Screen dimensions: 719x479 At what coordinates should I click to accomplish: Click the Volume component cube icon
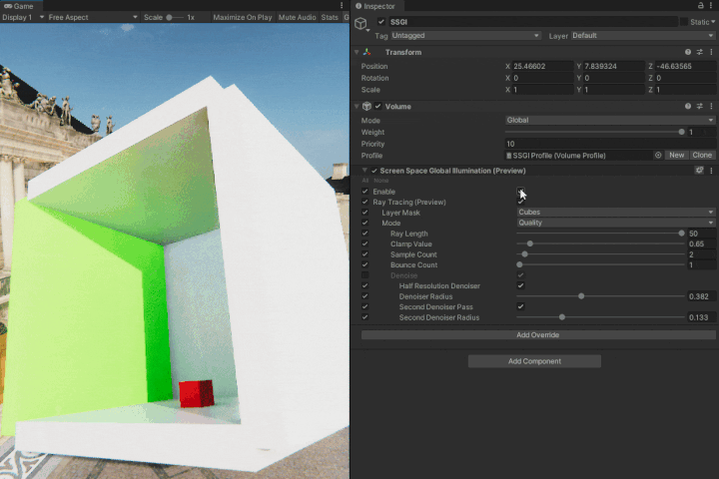pos(366,107)
